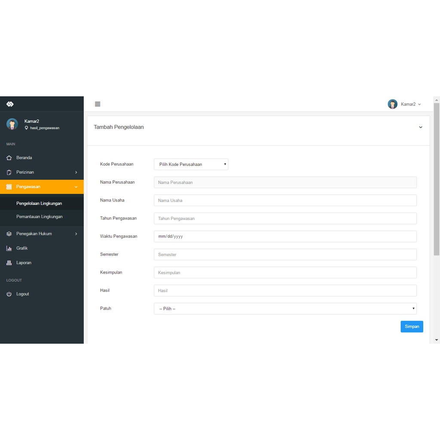Toggle sidebar with hamburger menu icon

(98, 104)
